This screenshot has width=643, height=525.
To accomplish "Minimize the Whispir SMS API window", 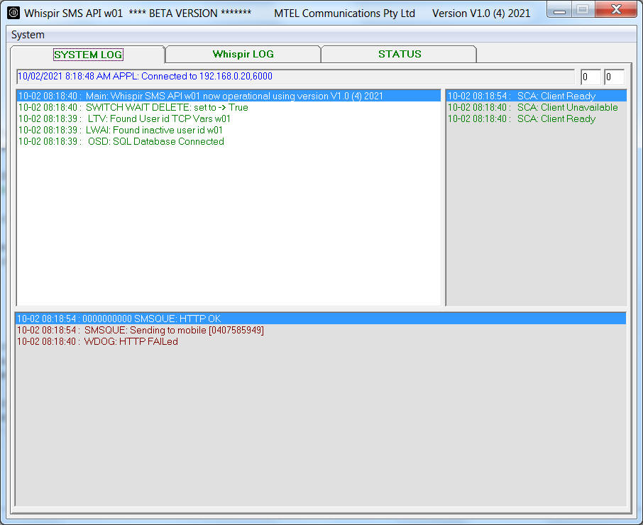I will [559, 9].
